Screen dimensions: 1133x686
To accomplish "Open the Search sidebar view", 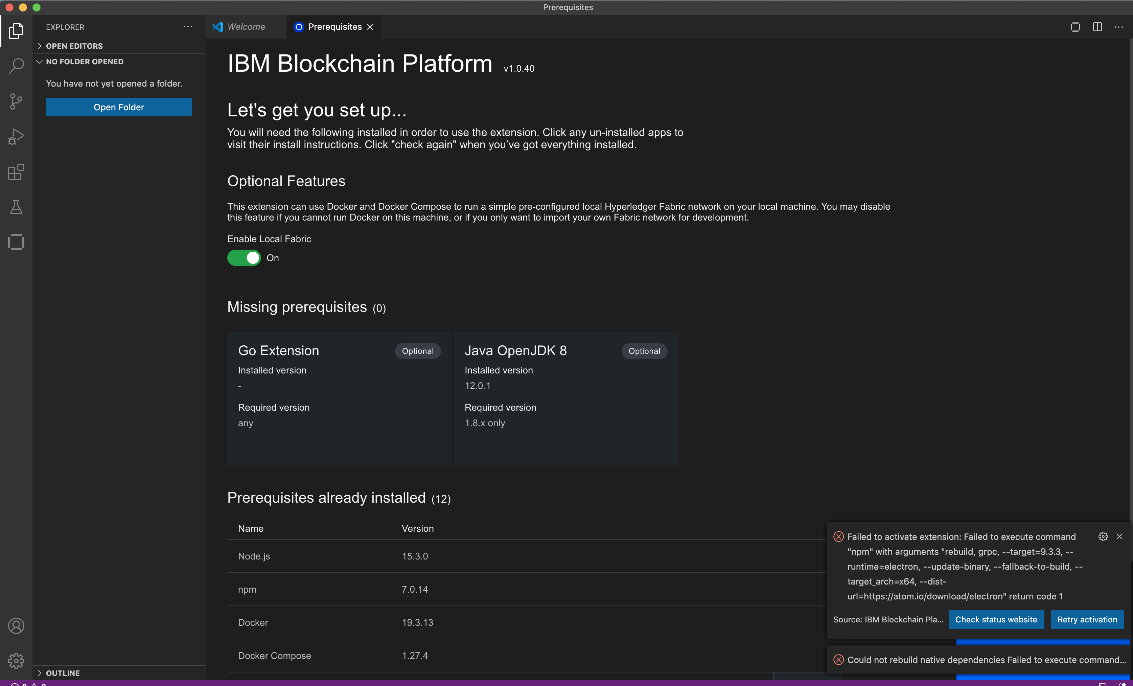I will [x=17, y=66].
